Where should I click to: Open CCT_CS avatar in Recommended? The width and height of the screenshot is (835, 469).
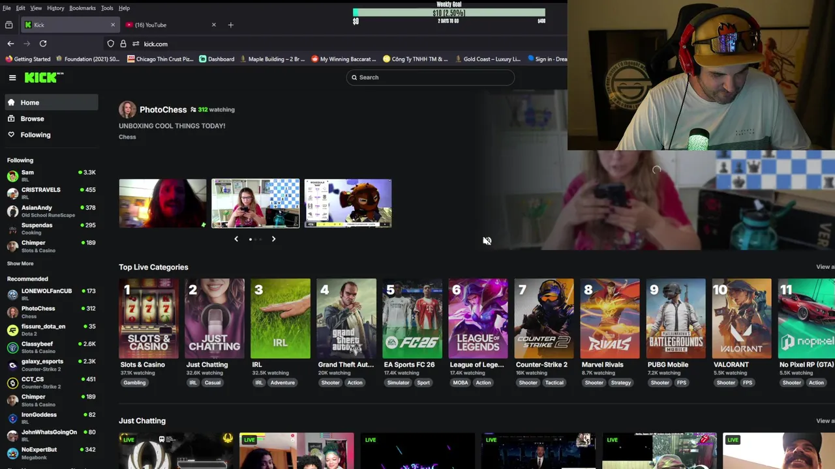click(x=12, y=382)
